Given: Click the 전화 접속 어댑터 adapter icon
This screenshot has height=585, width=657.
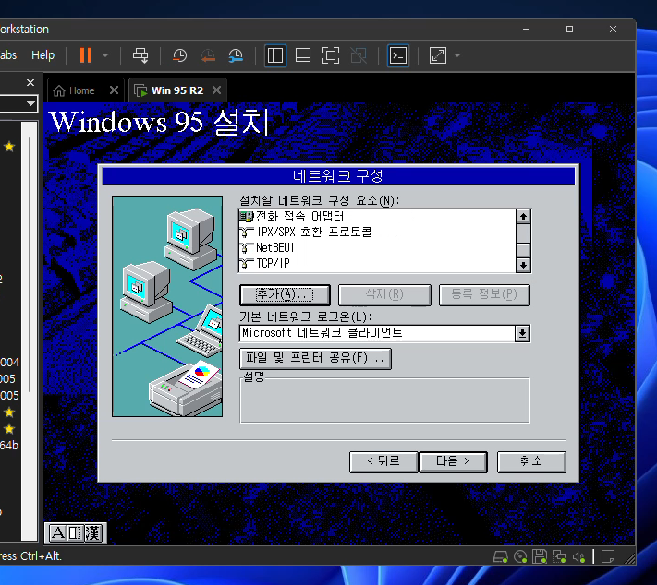Looking at the screenshot, I should (x=247, y=216).
